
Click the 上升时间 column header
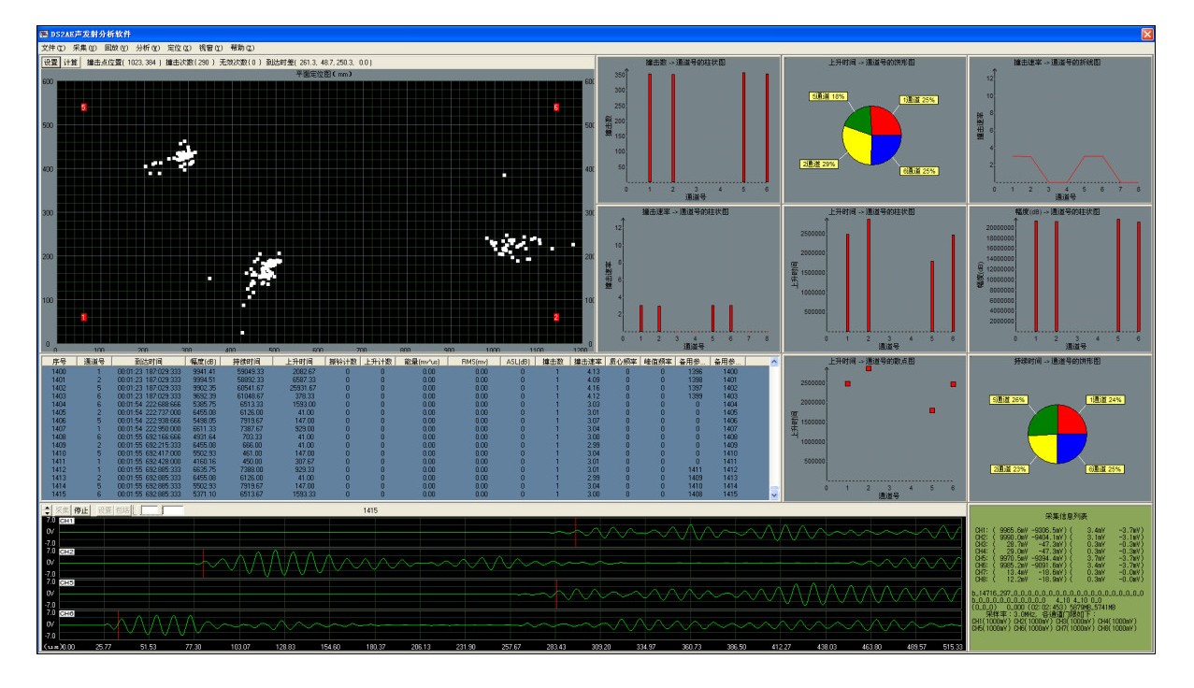coord(298,360)
